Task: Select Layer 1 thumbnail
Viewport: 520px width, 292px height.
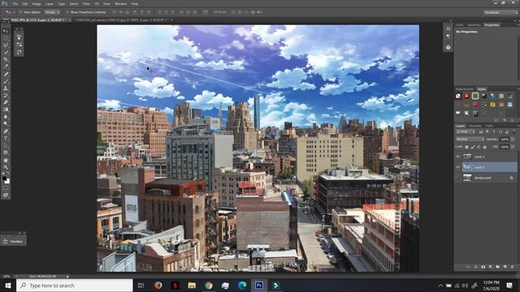Action: 467,157
